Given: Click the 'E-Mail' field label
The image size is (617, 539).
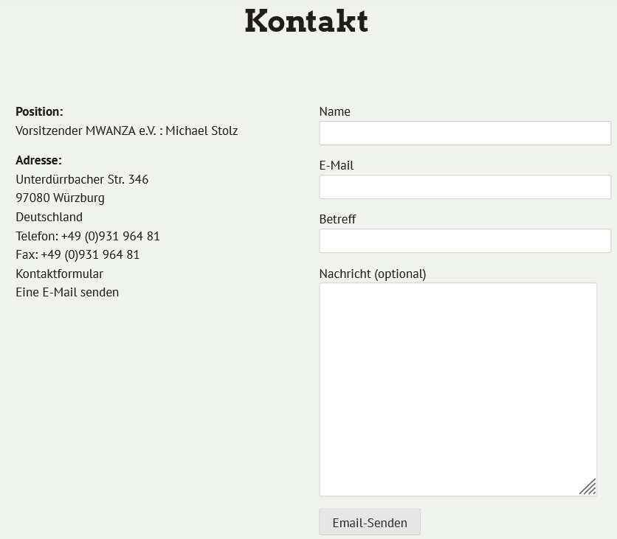Looking at the screenshot, I should coord(337,166).
